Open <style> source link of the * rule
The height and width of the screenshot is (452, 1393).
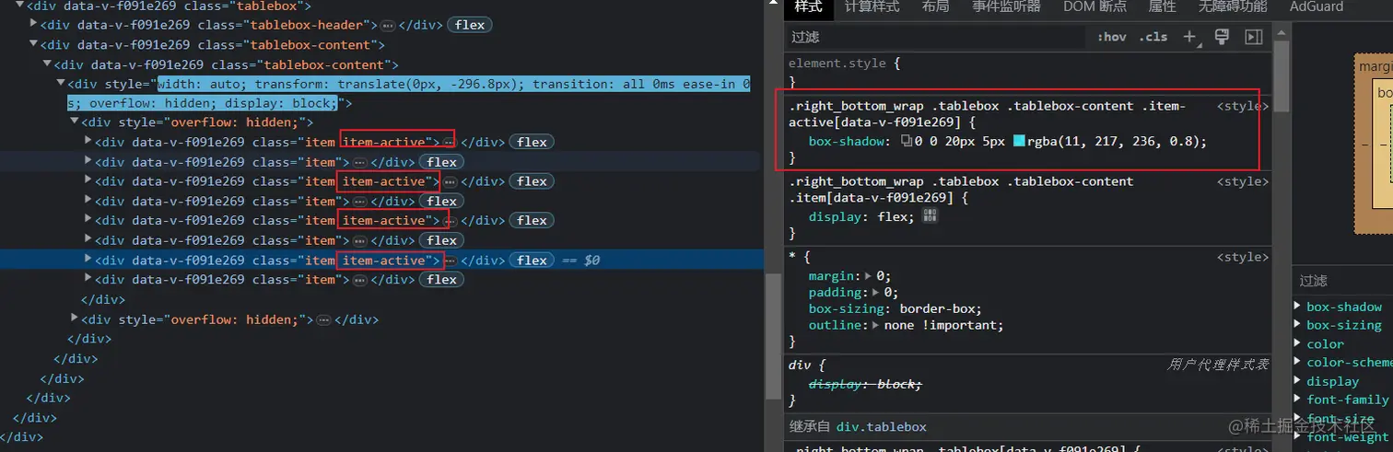[1243, 257]
